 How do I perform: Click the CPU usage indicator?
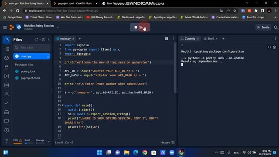(17, 141)
